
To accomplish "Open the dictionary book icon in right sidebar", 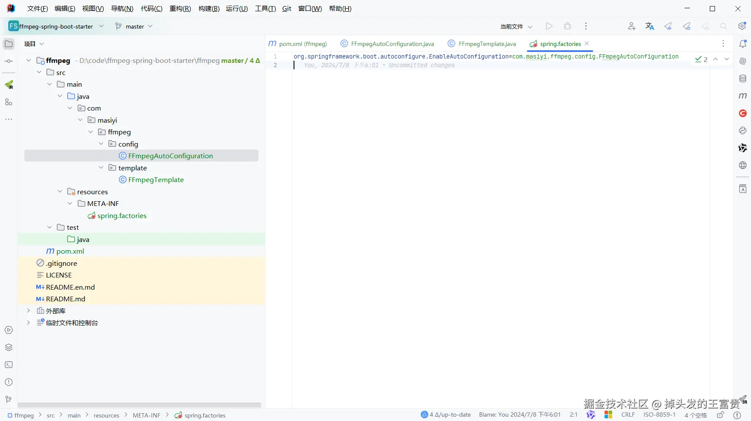I will [x=743, y=189].
